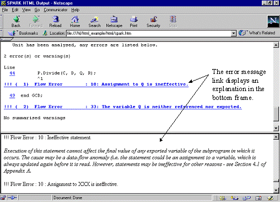Image resolution: width=280 pixels, height=202 pixels.
Task: Follow the line 49 link
Action: coord(12,95)
